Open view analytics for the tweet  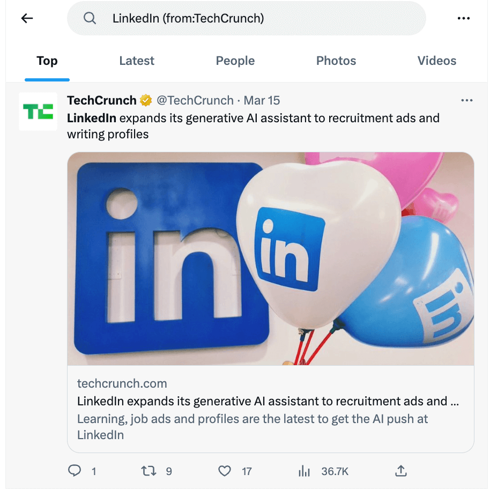[x=304, y=470]
